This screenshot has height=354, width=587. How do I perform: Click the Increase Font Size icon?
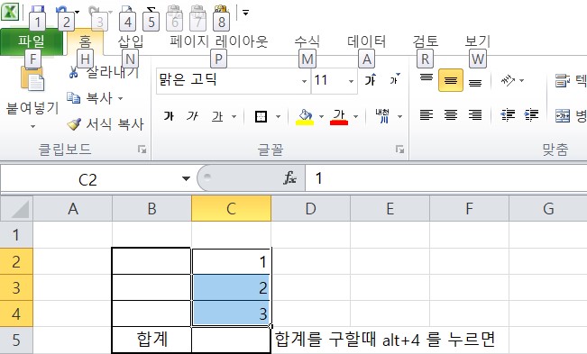coord(371,79)
